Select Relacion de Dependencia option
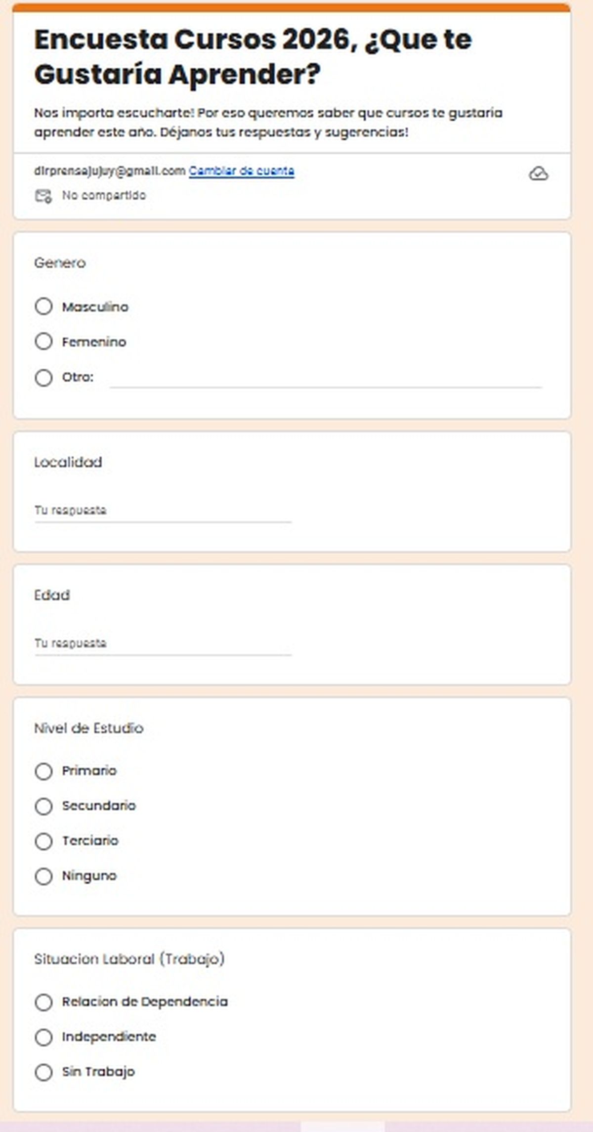The width and height of the screenshot is (593, 1132). point(43,1002)
